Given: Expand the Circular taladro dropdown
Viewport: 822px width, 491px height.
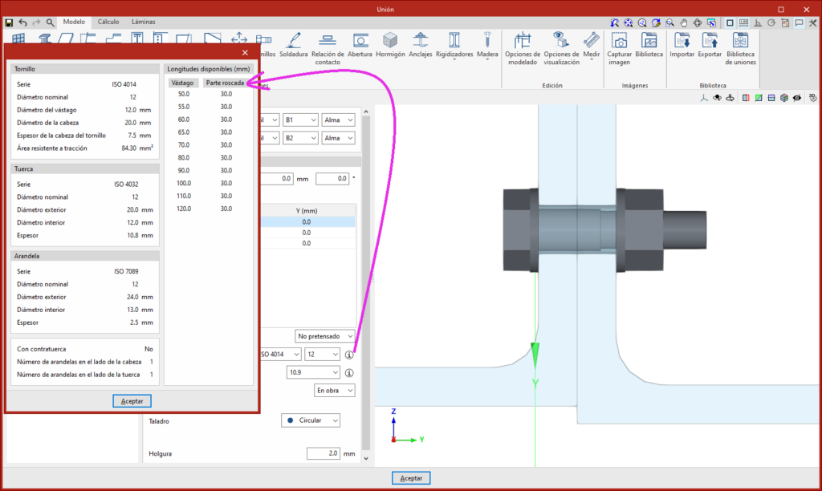Looking at the screenshot, I should point(311,420).
